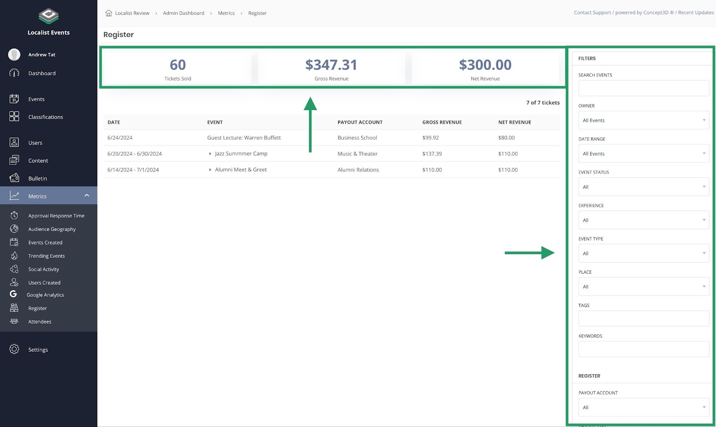Click the Audience Geography globe icon

pos(14,229)
